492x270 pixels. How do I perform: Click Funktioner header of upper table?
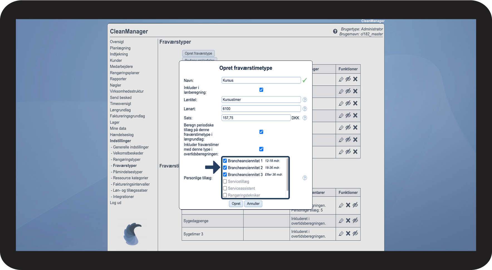(348, 69)
